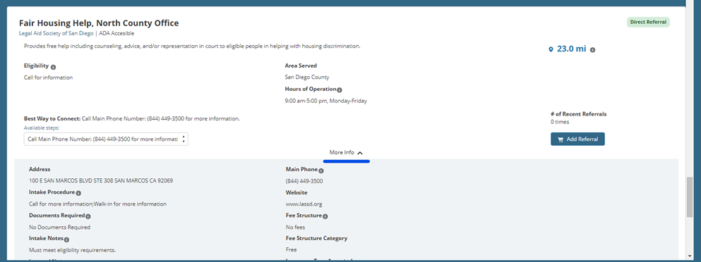Click the Eligibility info icon
701x262 pixels.
[53, 68]
